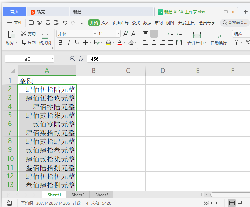Align text left
Viewport: 250px width, 207px height.
(146, 42)
